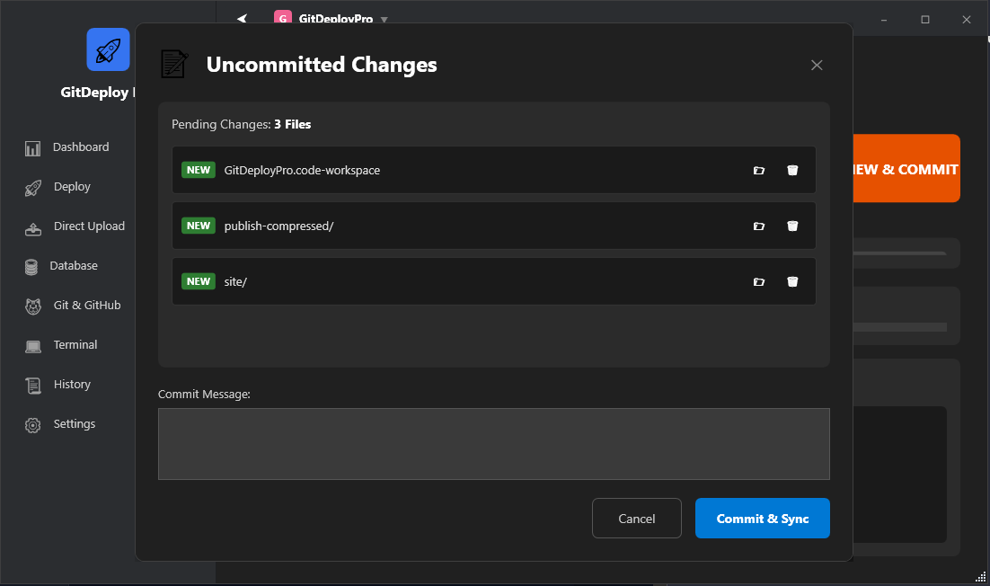
Task: Click the back arrow at the top
Action: point(241,18)
